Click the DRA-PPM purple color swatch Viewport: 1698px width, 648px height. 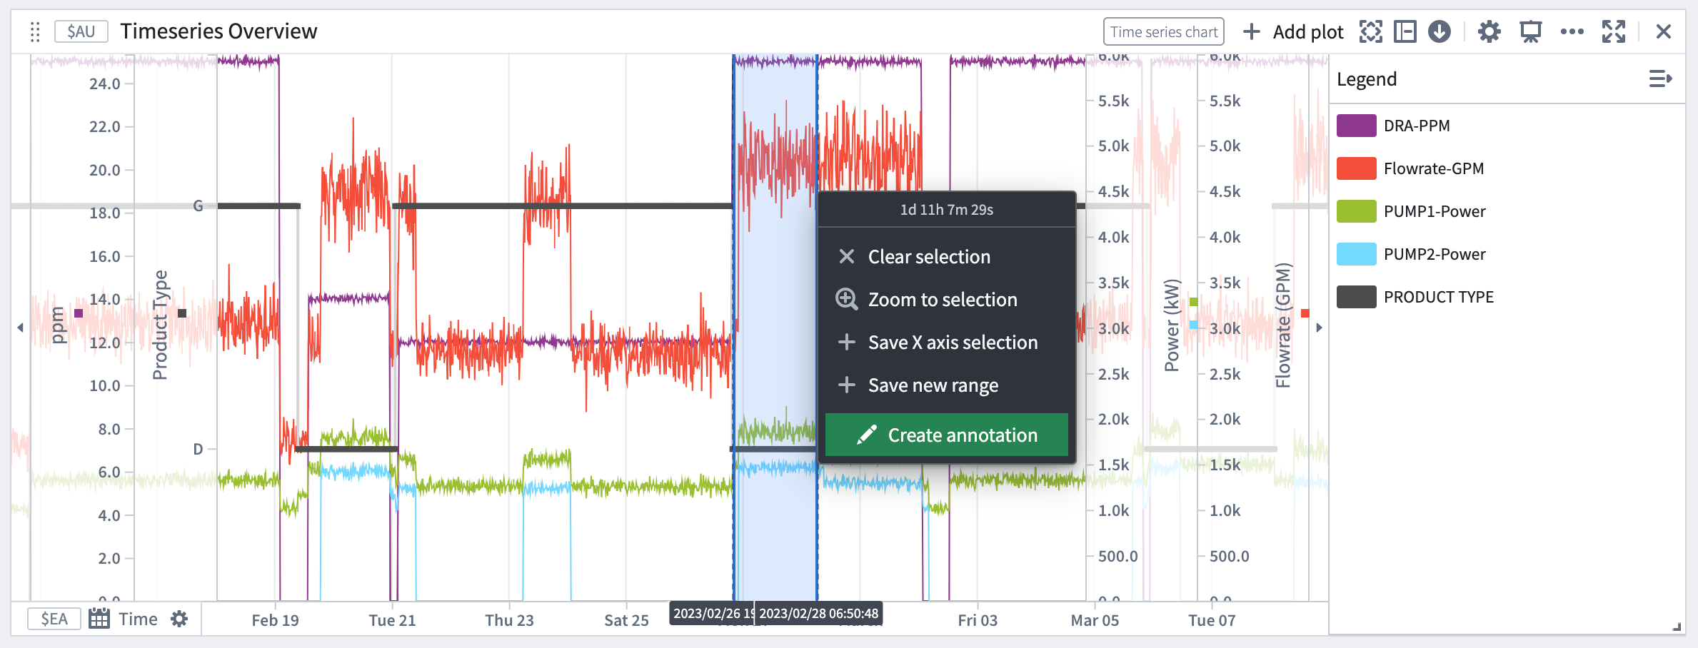coord(1356,126)
